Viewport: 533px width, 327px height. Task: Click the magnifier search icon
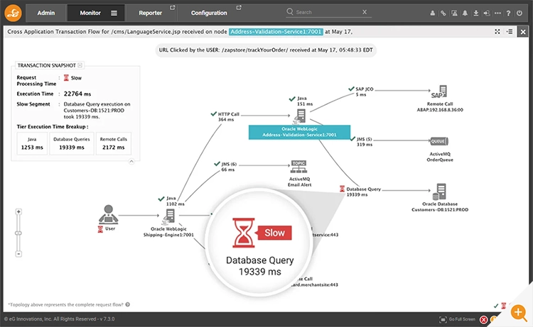tap(290, 12)
